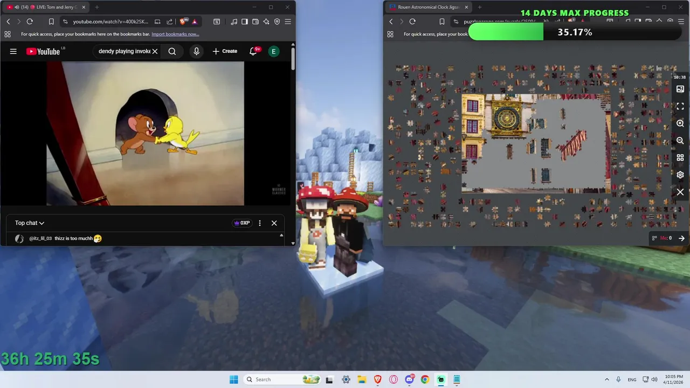Arrange puzzle pieces with the grid icon

point(680,158)
